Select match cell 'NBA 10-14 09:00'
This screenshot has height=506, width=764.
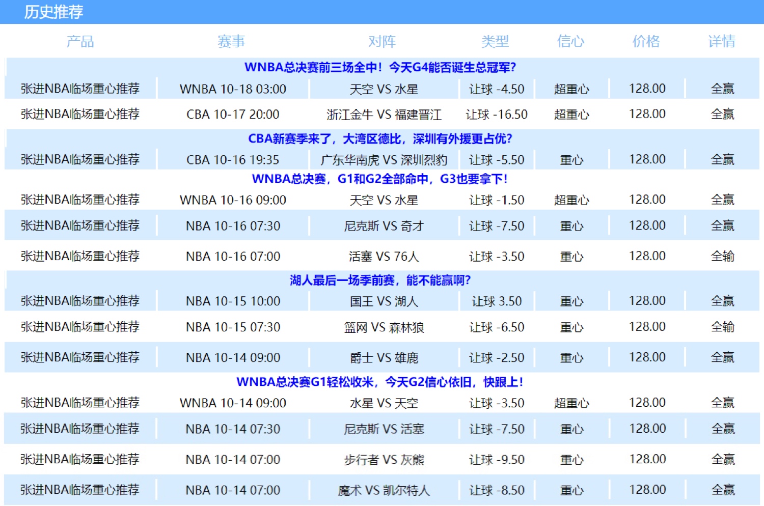pyautogui.click(x=233, y=358)
